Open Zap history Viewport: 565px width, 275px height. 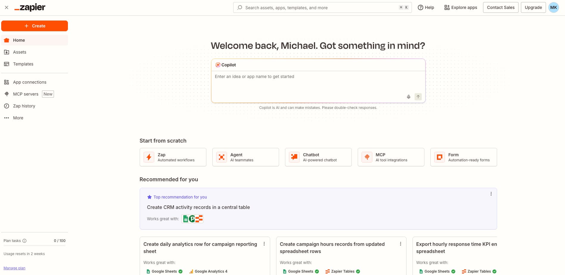point(35,106)
